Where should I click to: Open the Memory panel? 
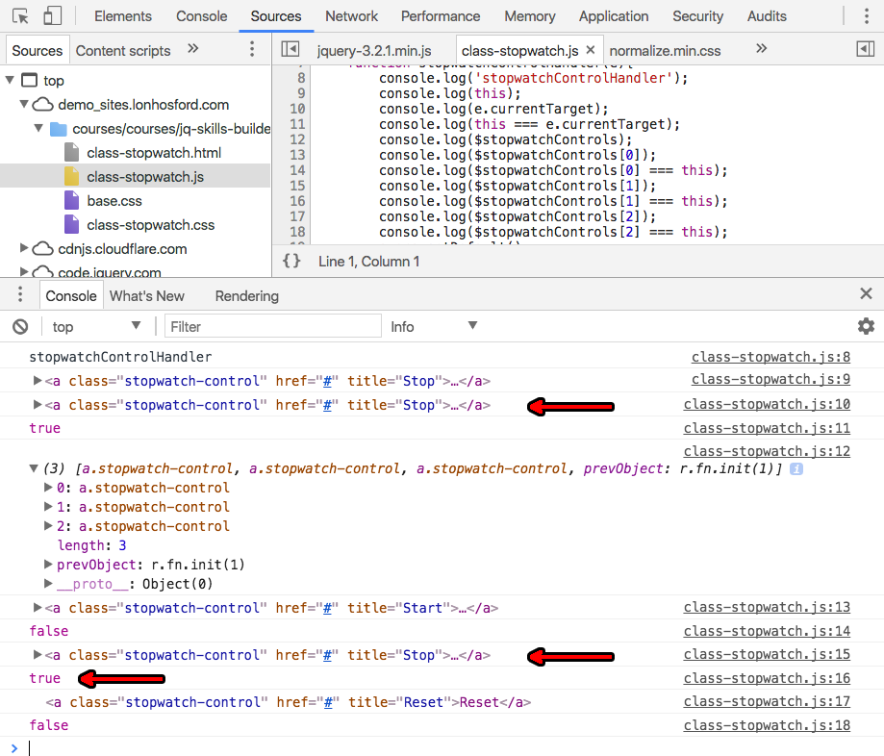pos(529,16)
